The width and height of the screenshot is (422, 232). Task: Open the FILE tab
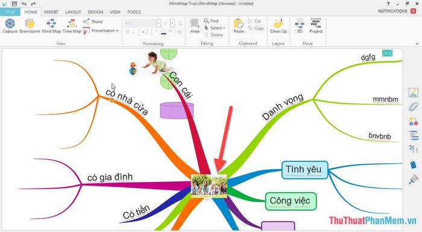[10, 12]
